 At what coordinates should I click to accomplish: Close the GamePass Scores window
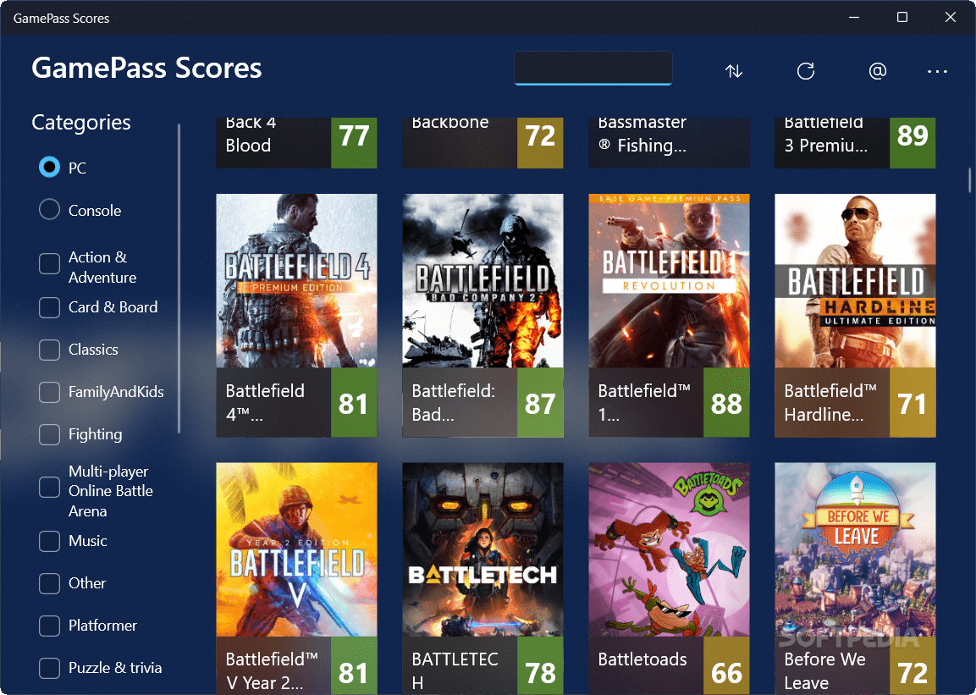951,18
